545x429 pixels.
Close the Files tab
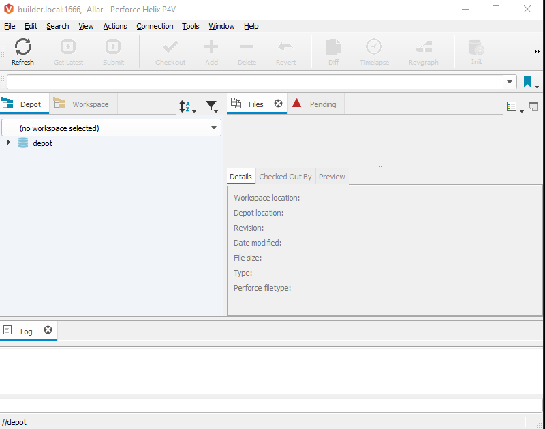(278, 104)
